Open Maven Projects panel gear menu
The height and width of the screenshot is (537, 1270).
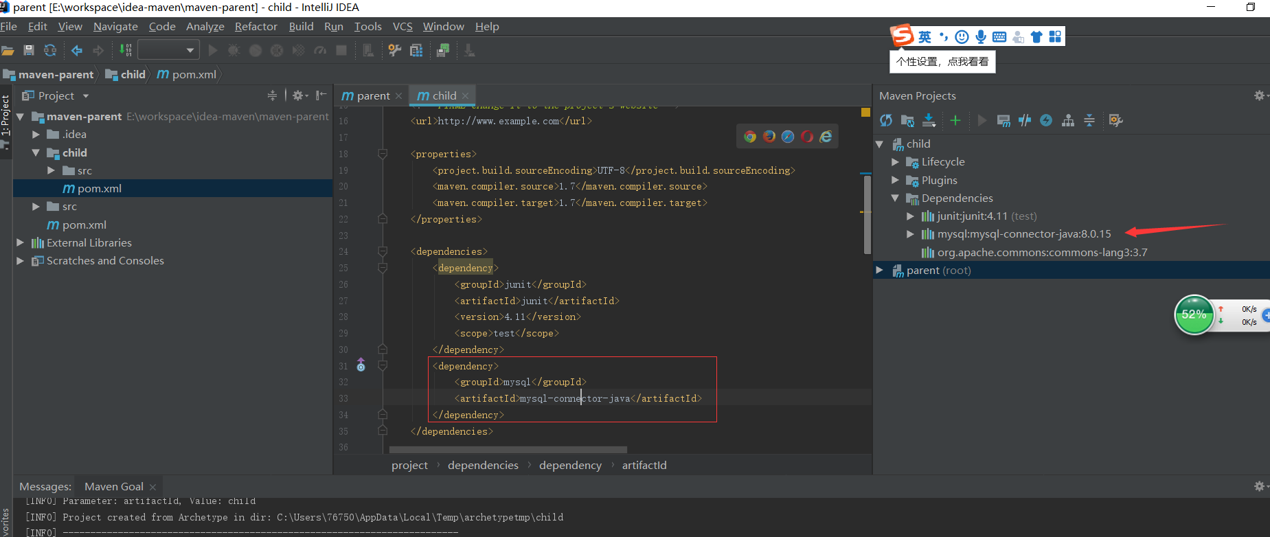[1260, 95]
